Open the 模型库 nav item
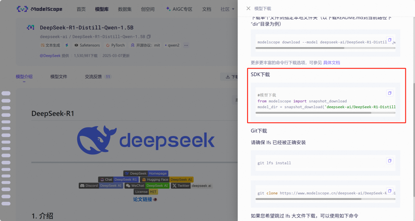Image resolution: width=415 pixels, height=221 pixels. (x=102, y=9)
